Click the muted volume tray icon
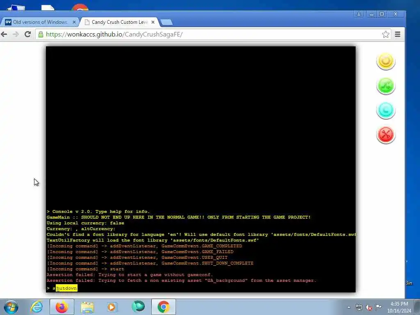 tap(369, 308)
